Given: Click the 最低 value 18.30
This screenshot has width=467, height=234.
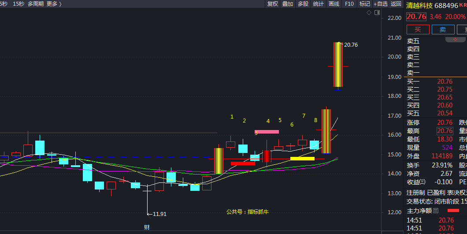Looking at the screenshot, I should point(445,139).
